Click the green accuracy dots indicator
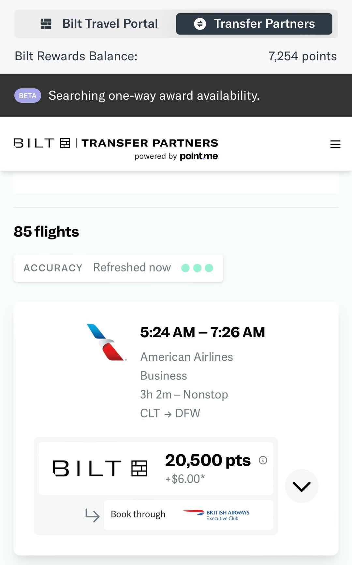The height and width of the screenshot is (565, 352). click(197, 267)
